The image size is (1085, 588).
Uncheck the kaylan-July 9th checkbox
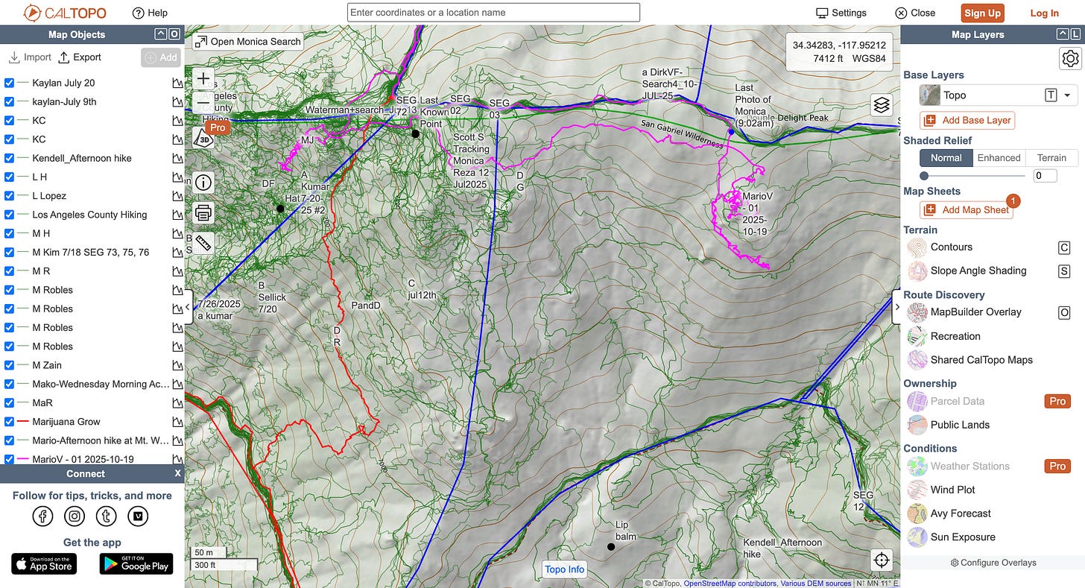(10, 101)
